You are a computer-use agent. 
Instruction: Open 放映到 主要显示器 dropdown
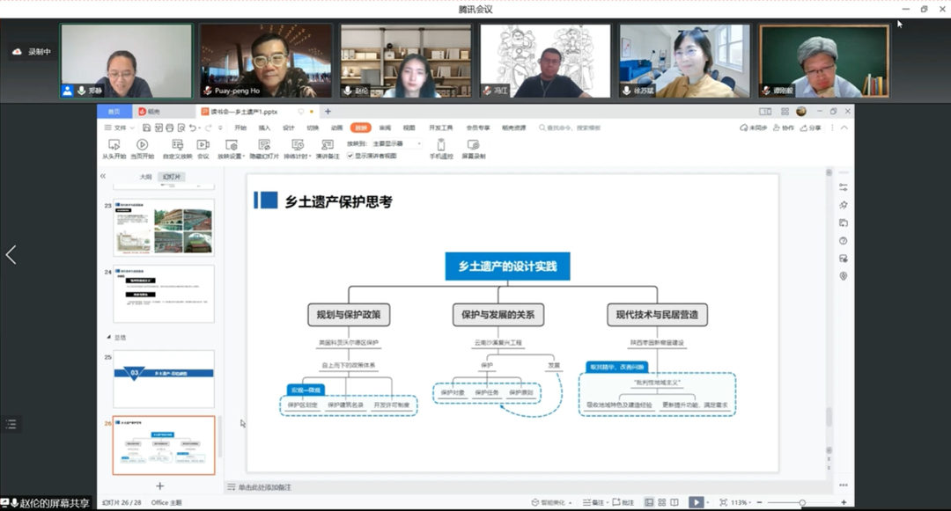[x=396, y=143]
